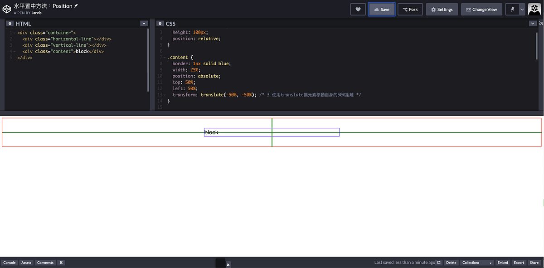
Task: Fold the .content CSS rule on line 7
Action: pos(165,58)
